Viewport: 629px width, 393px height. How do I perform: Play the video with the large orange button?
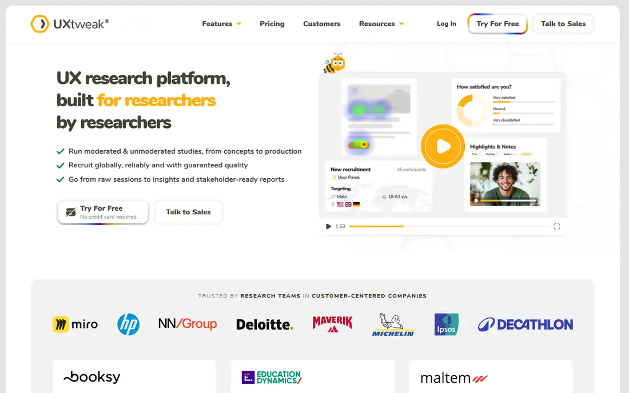click(443, 146)
